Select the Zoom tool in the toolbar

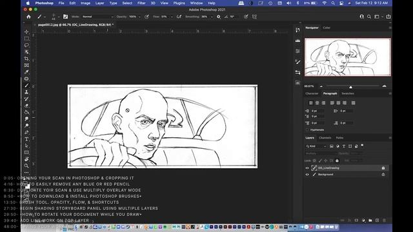coord(26,166)
